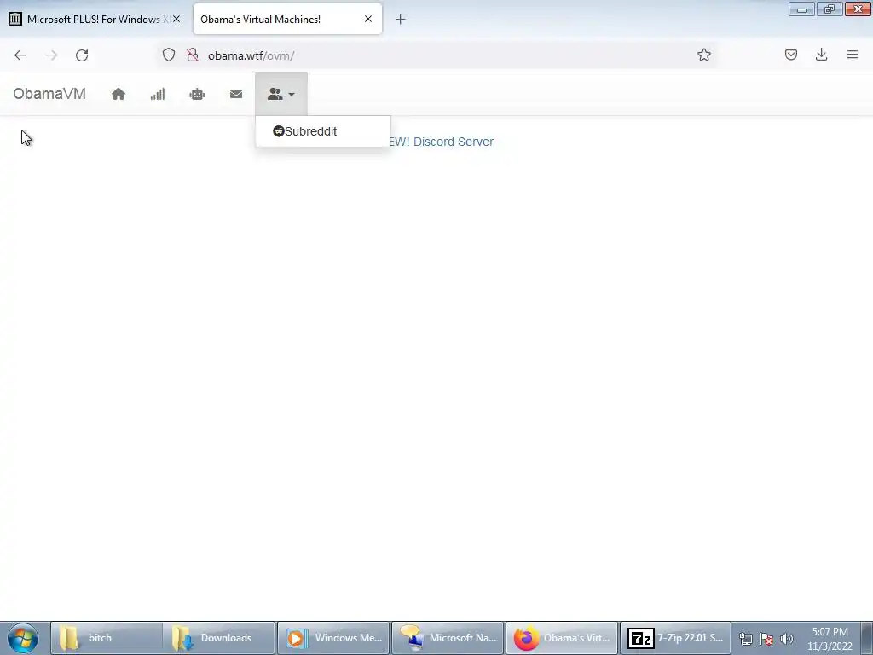The height and width of the screenshot is (655, 873).
Task: Switch to Microsoft PLUS! For Windows tab
Action: [x=95, y=20]
